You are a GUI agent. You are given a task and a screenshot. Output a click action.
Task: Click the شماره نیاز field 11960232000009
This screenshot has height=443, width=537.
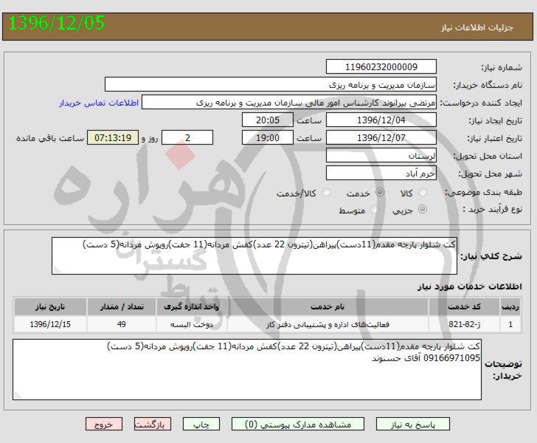(381, 66)
